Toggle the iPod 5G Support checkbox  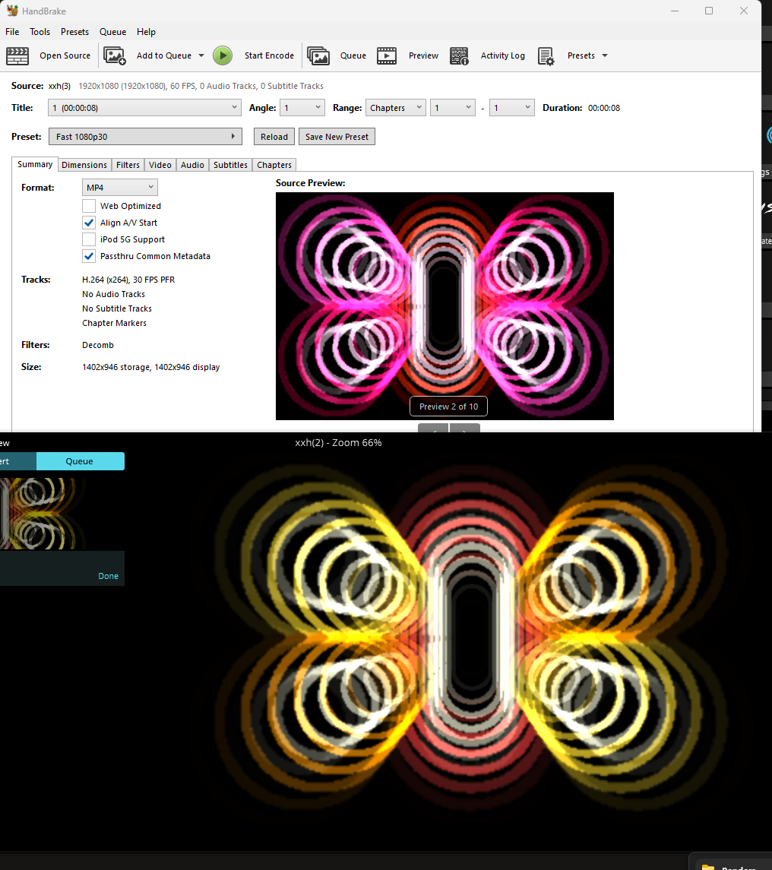(x=89, y=239)
